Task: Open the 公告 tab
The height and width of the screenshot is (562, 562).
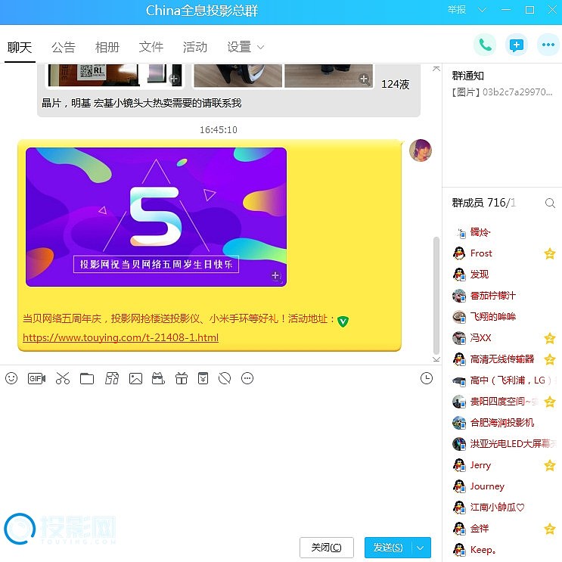Action: [x=64, y=48]
